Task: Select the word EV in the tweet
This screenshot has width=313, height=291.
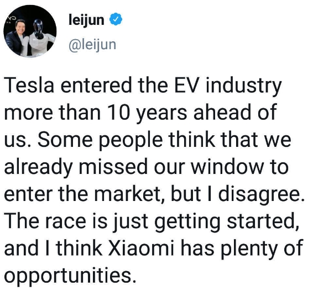Action: pos(187,86)
